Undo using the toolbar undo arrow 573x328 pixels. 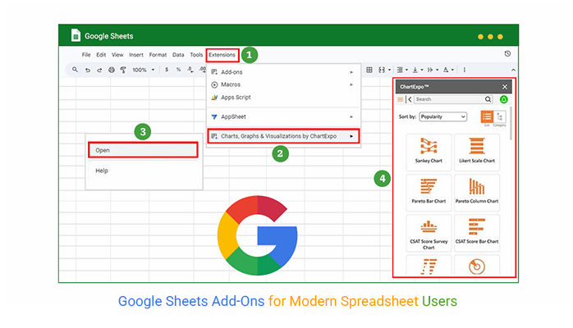(88, 70)
